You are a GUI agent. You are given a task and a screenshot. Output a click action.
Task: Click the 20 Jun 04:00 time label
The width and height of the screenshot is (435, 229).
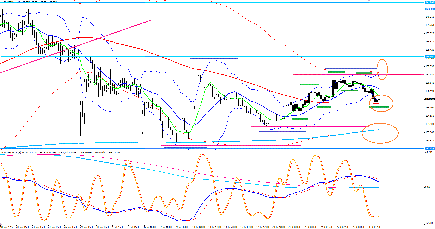[x=23, y=227]
